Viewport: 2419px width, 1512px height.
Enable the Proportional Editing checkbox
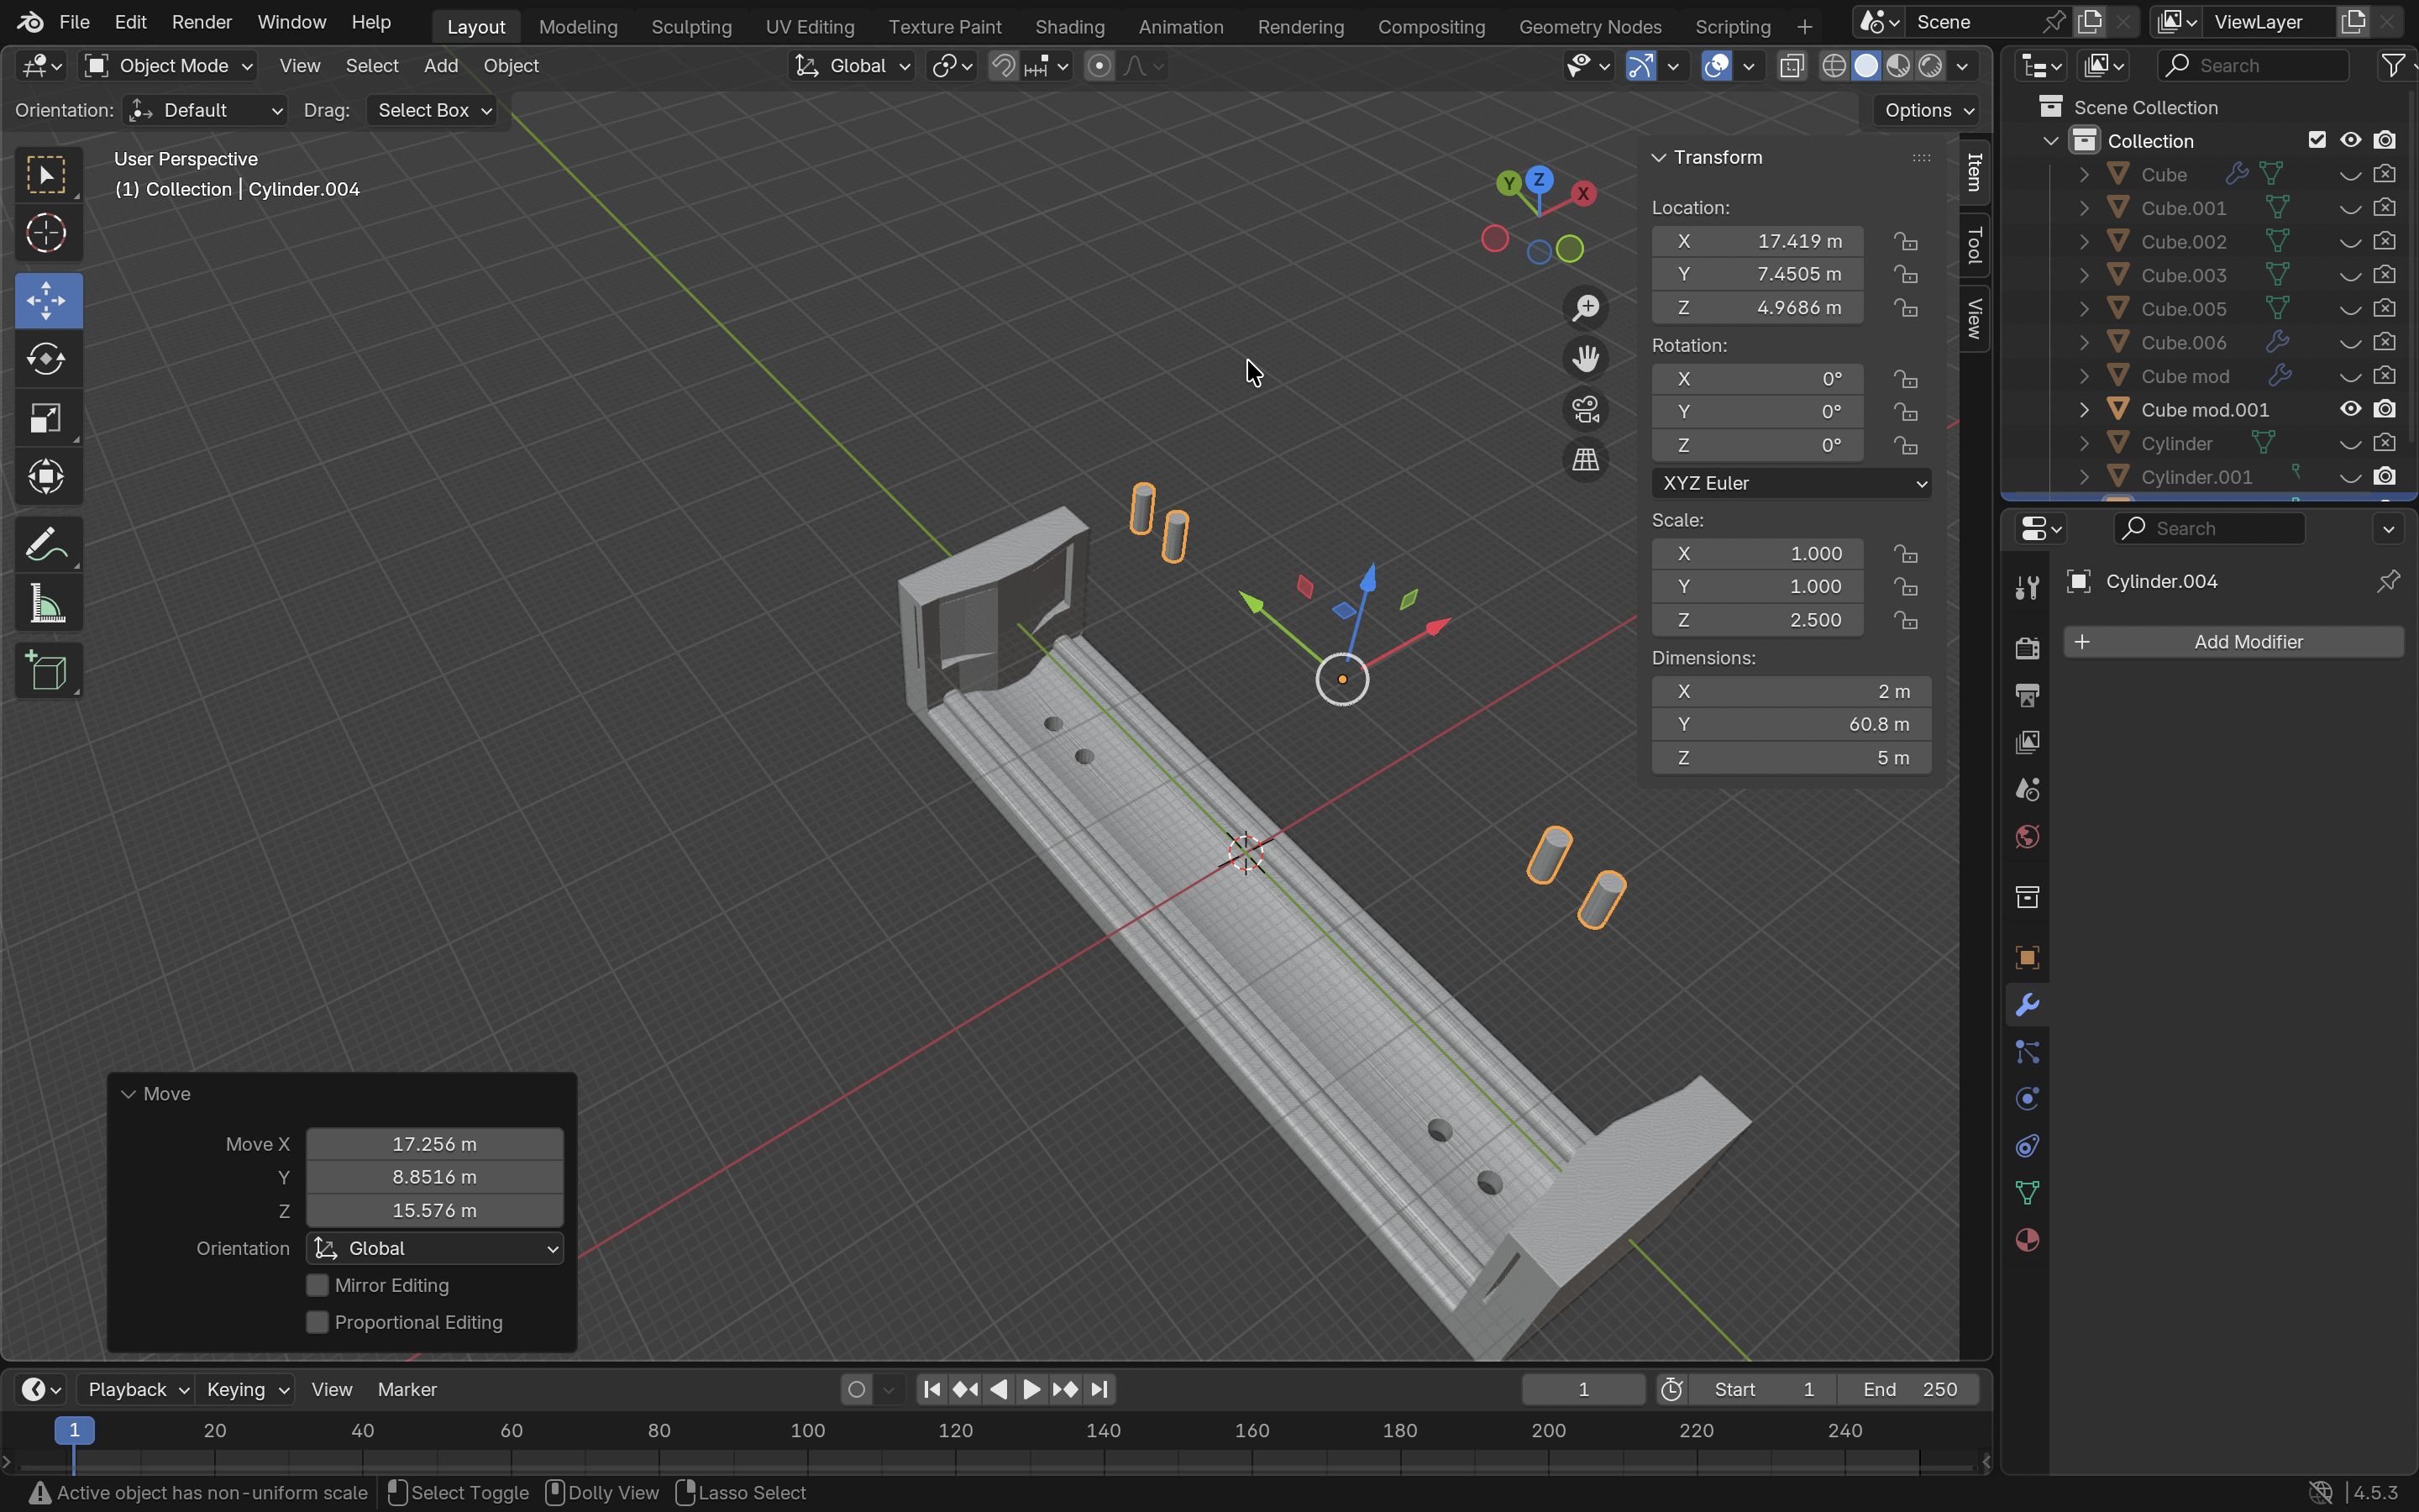pyautogui.click(x=317, y=1322)
